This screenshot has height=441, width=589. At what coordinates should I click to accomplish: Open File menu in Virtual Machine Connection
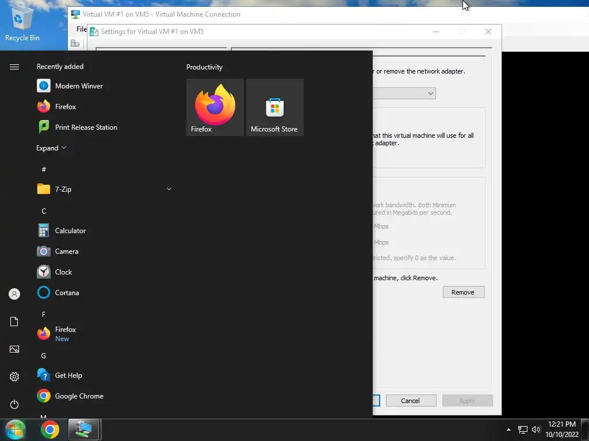click(81, 29)
